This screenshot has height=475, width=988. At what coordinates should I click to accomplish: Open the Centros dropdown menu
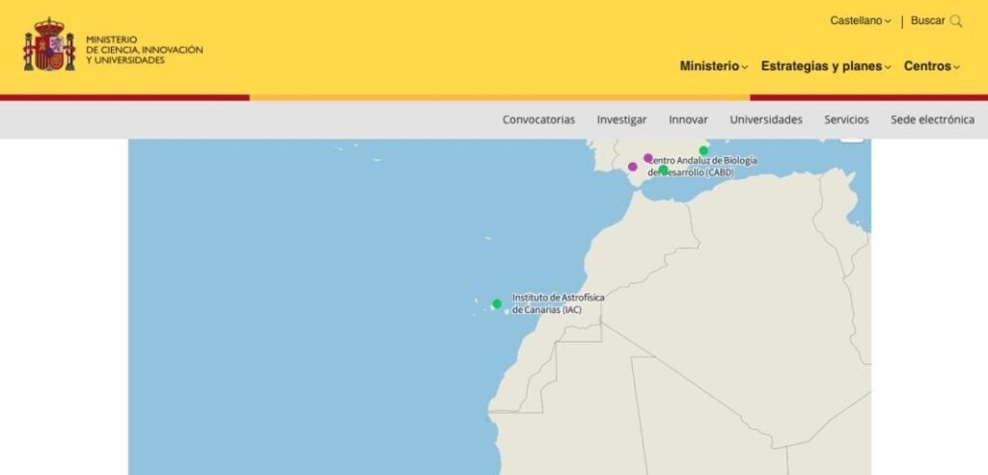tap(931, 66)
